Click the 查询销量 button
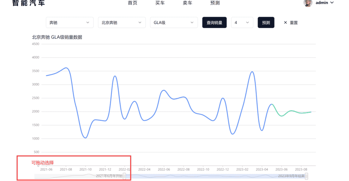 [214, 22]
